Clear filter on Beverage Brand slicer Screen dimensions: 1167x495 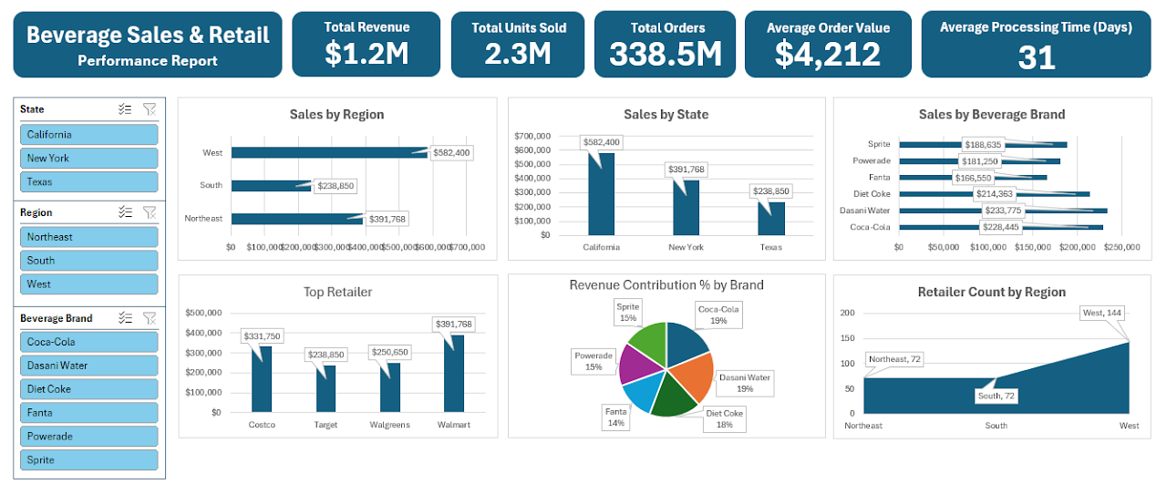click(150, 318)
